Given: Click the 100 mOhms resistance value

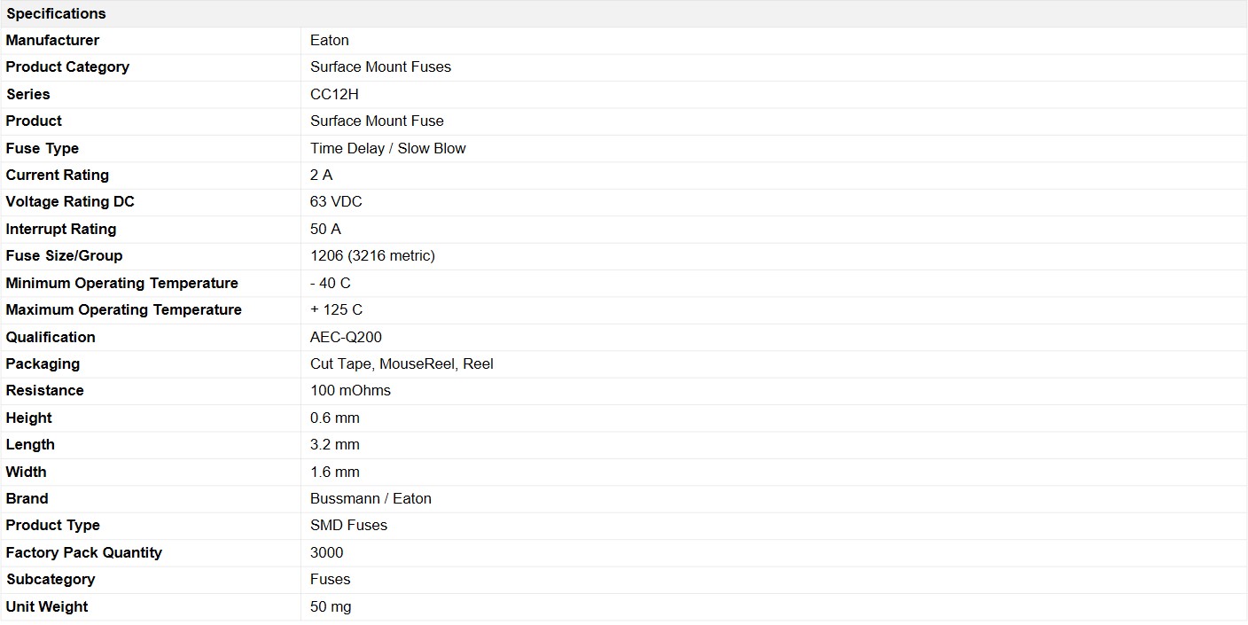Looking at the screenshot, I should coord(350,390).
